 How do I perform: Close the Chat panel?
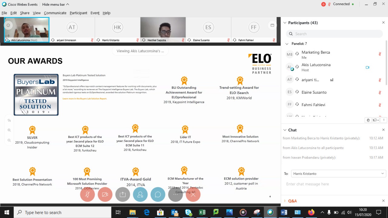click(x=383, y=130)
